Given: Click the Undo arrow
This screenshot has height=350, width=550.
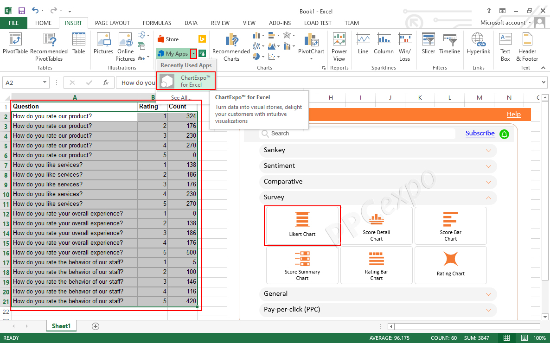Looking at the screenshot, I should coord(35,11).
